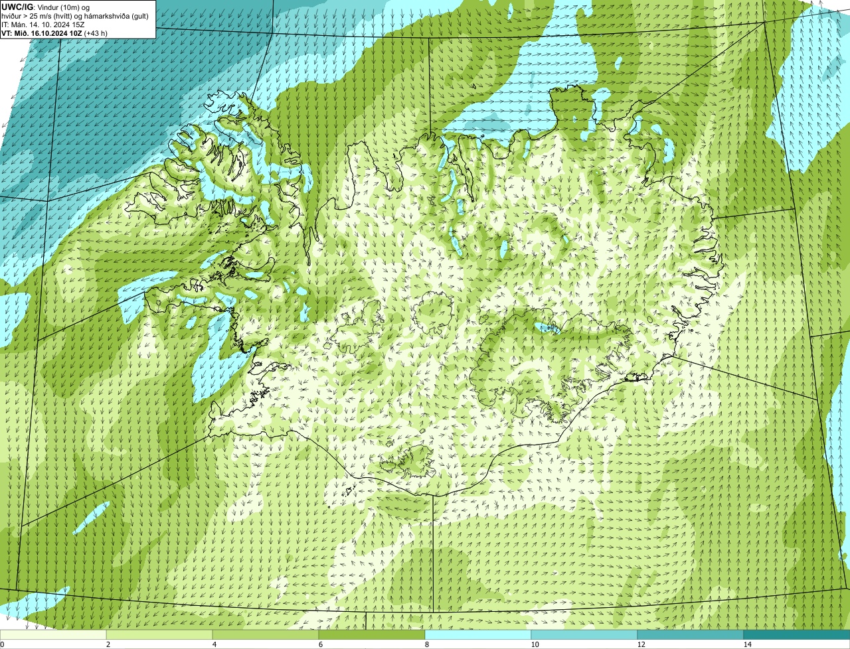Click the 4–6 m/s green legend segment
This screenshot has height=649, width=850.
click(266, 634)
